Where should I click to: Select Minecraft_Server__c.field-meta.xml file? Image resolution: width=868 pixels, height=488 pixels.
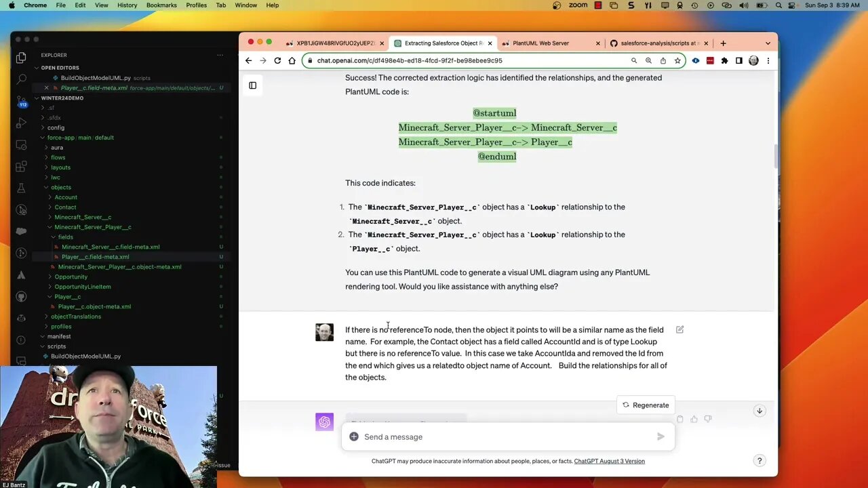(x=111, y=247)
